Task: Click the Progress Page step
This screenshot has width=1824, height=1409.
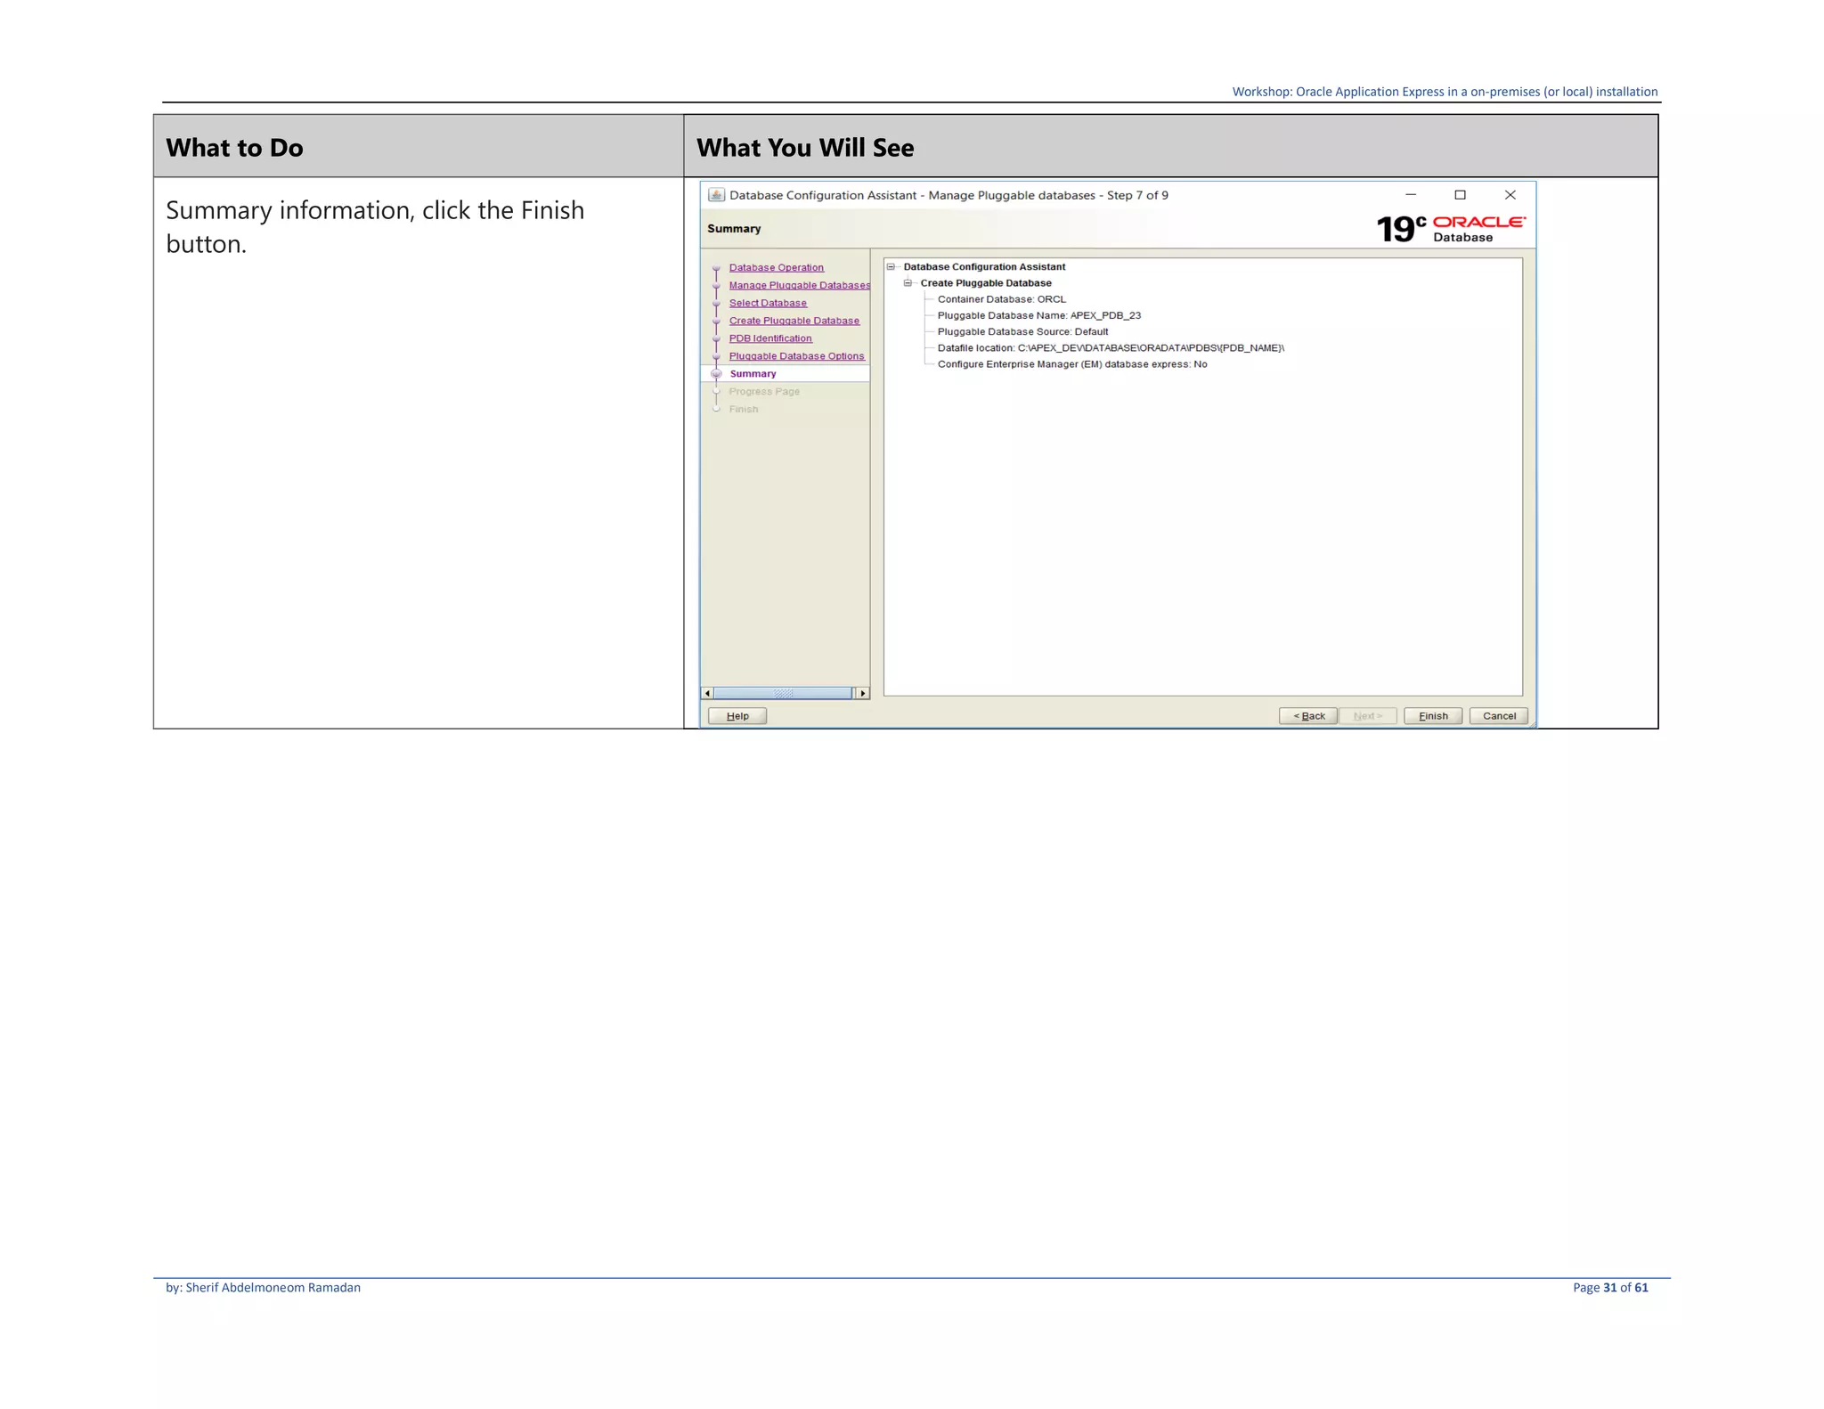Action: tap(764, 392)
